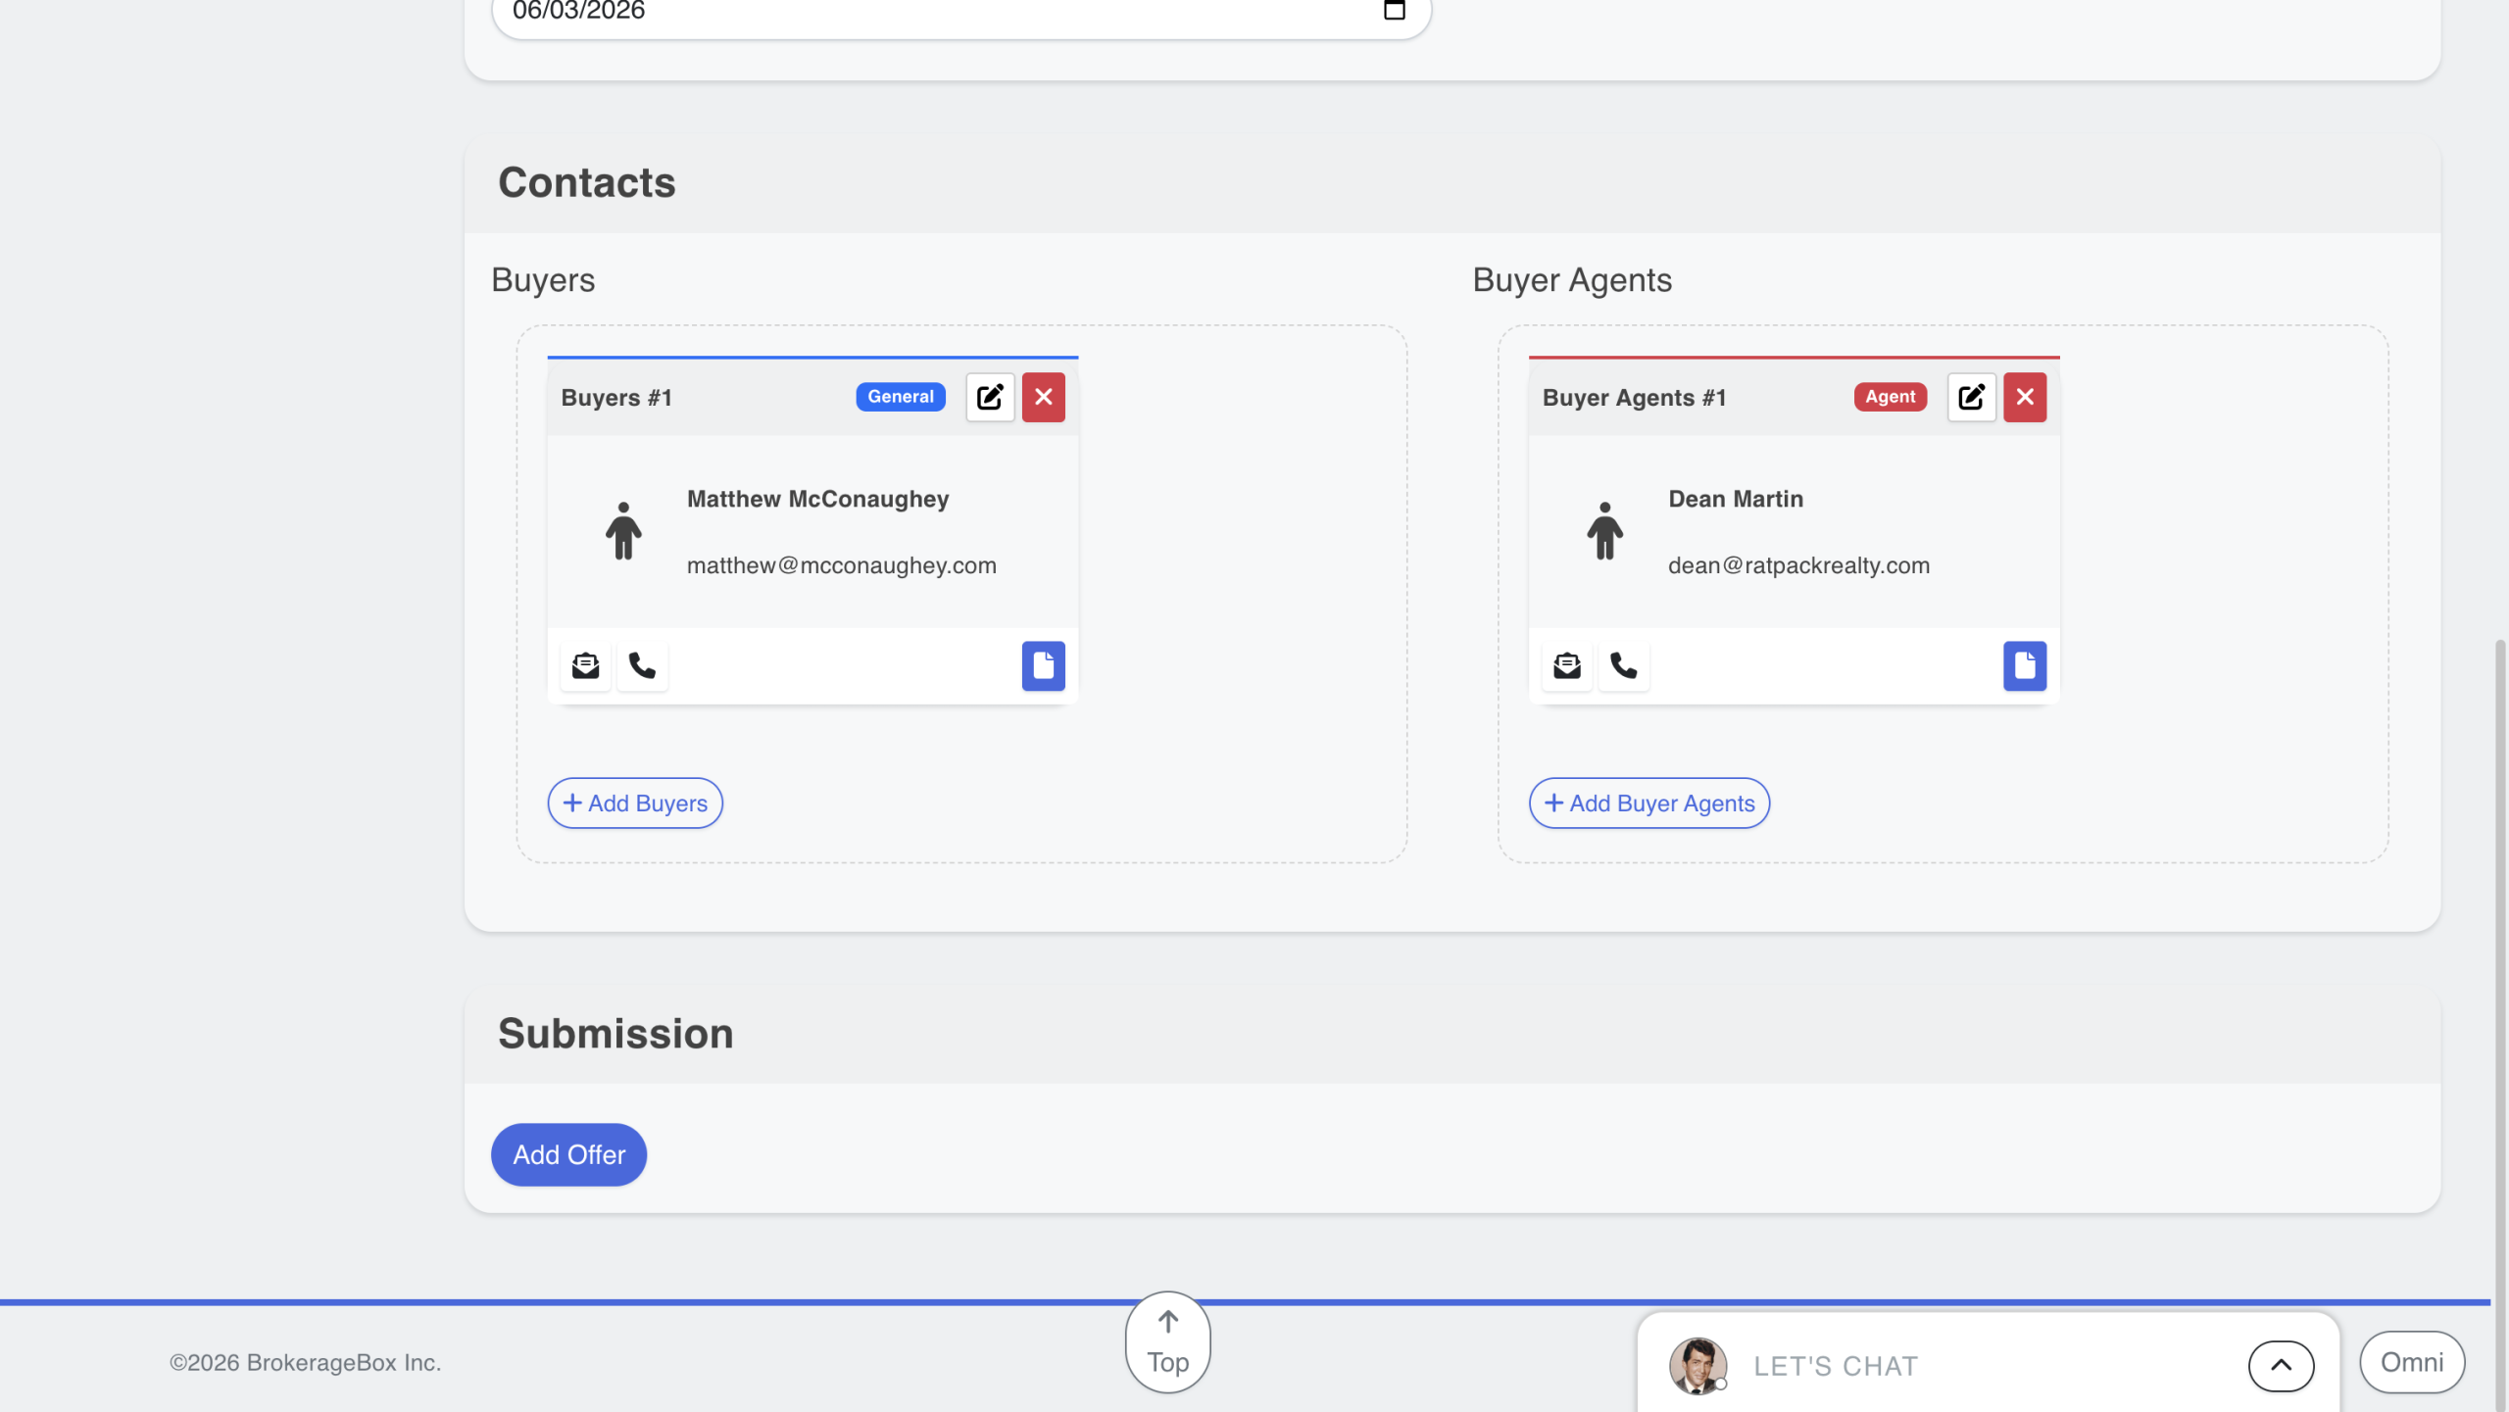The image size is (2509, 1412).
Task: Click the person icon beside Matthew McConaughey
Action: click(623, 531)
